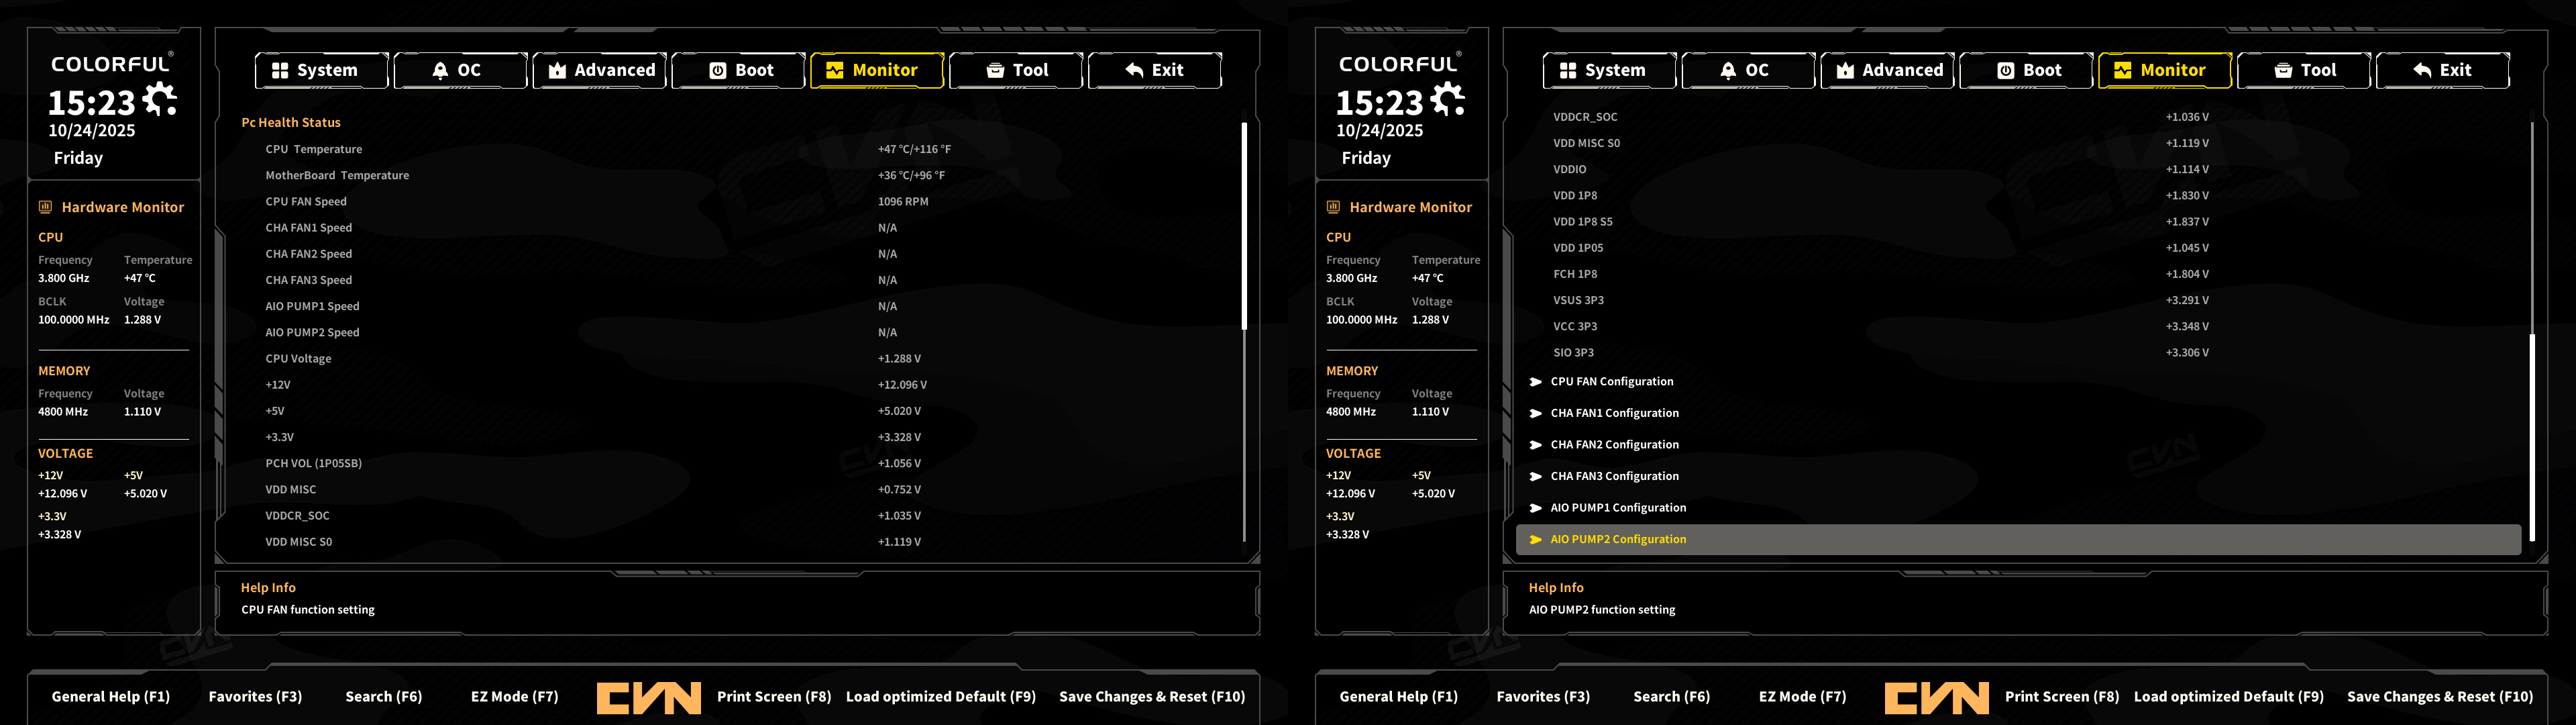Click the left window's vertical scrollbar thumb
The height and width of the screenshot is (725, 2576).
point(1244,226)
